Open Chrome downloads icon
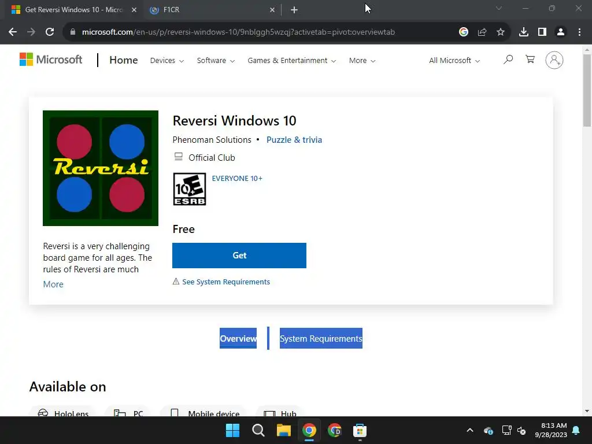This screenshot has width=592, height=444. [x=524, y=32]
